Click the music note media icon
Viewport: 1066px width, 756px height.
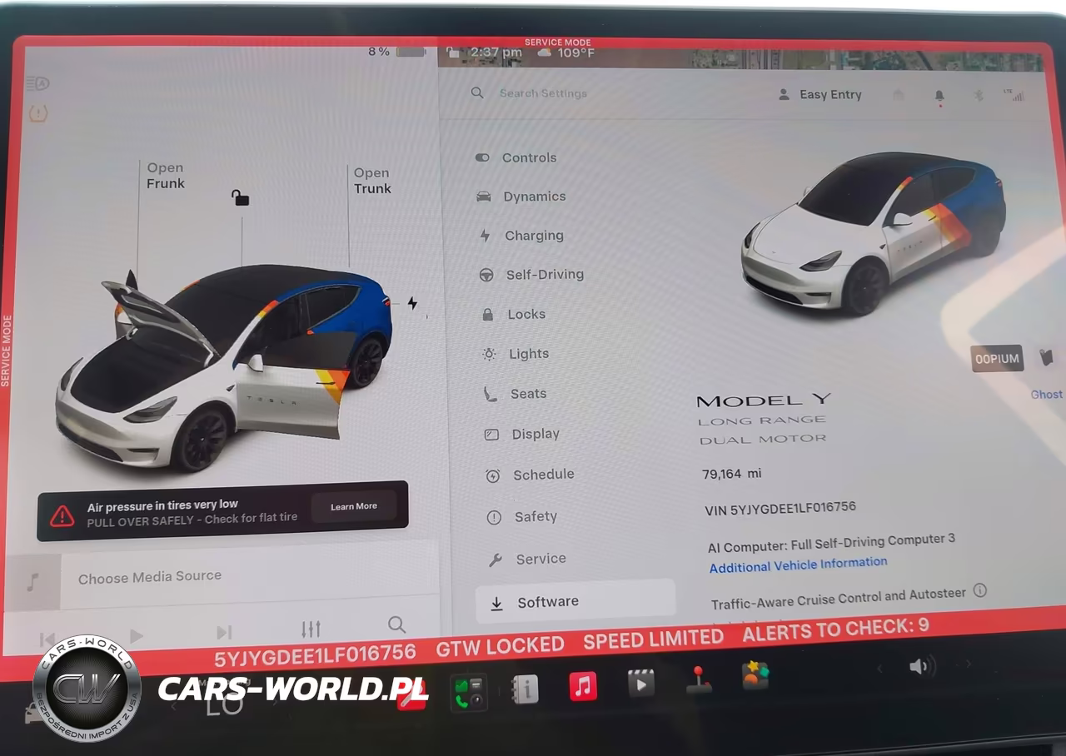[32, 582]
